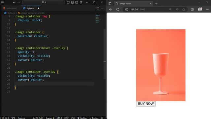
Task: Open a new tab in Edge
Action: (156, 4)
